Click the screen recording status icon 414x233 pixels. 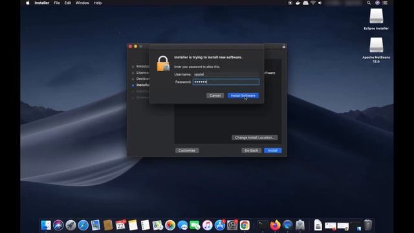click(290, 3)
